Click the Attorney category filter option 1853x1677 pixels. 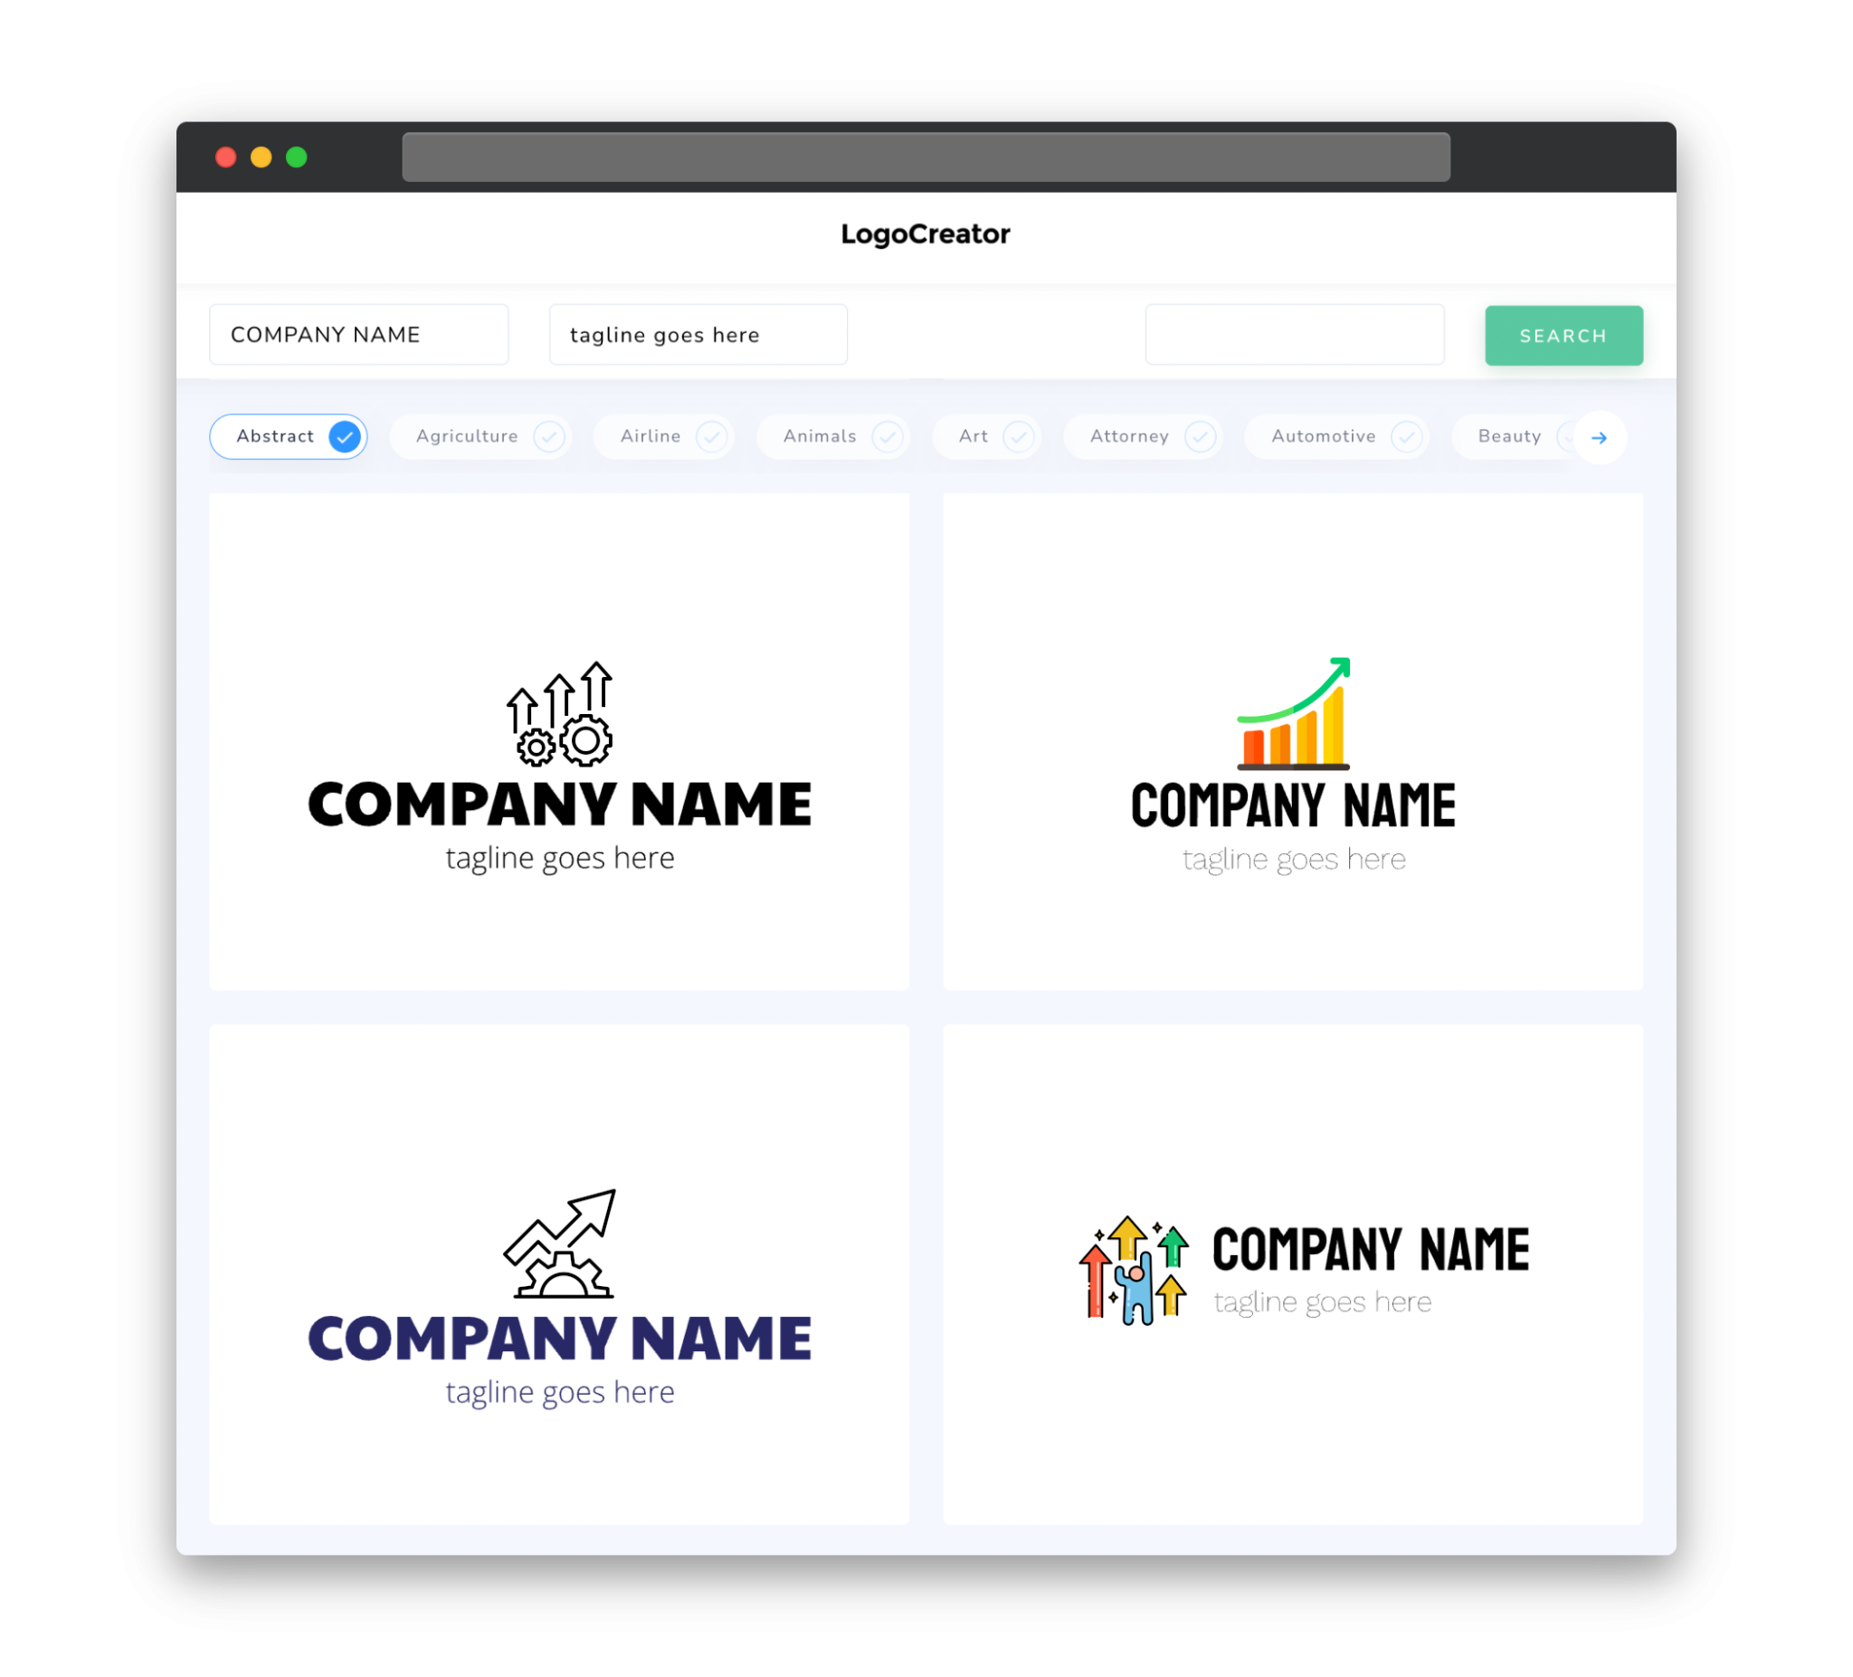1146,436
